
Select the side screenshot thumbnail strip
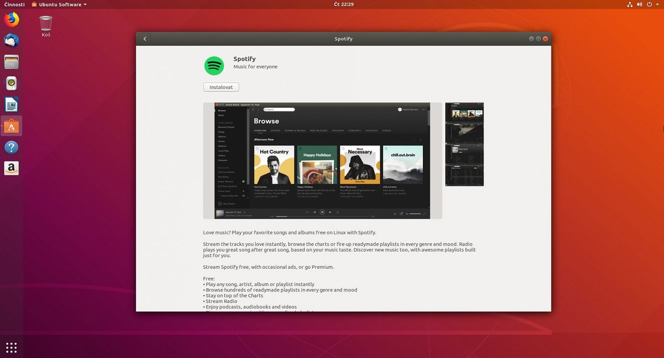[x=464, y=144]
